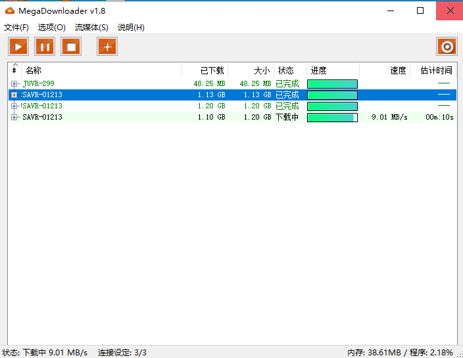Expand the SAVR-01213 entry currently downloading

[x=14, y=118]
